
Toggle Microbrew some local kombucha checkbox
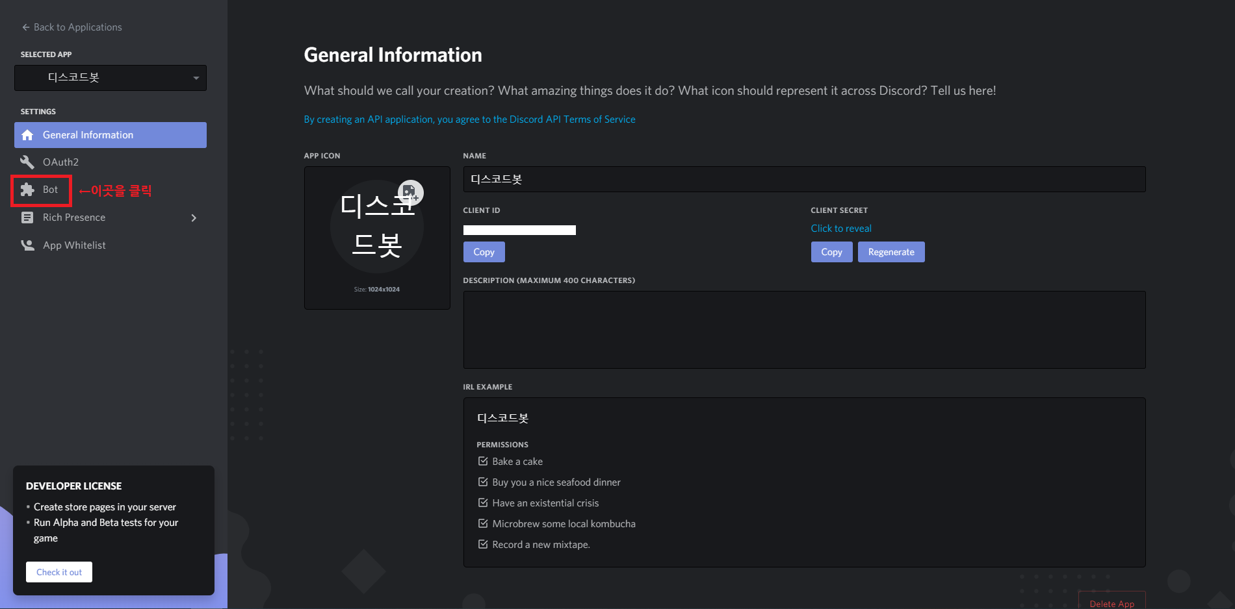[483, 523]
